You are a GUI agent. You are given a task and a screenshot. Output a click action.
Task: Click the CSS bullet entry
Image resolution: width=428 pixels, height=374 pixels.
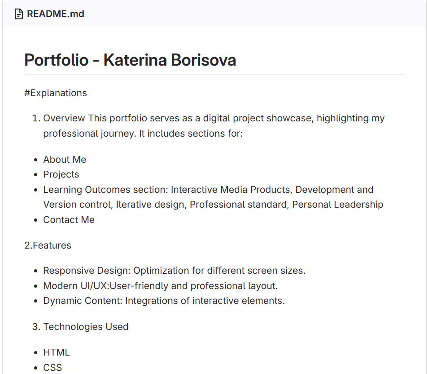click(x=53, y=367)
